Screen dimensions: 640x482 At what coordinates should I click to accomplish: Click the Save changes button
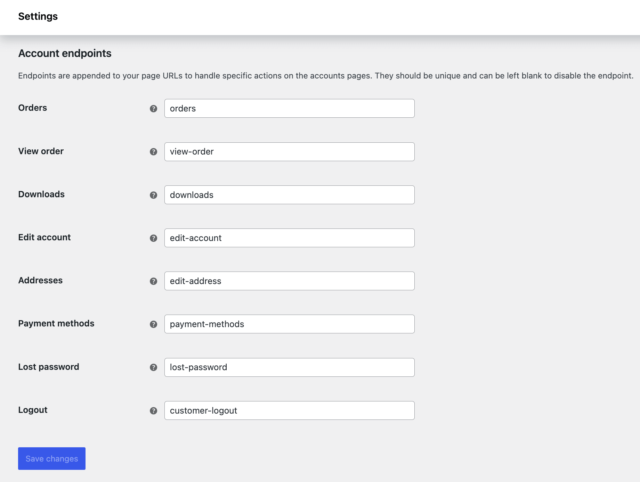(x=51, y=458)
